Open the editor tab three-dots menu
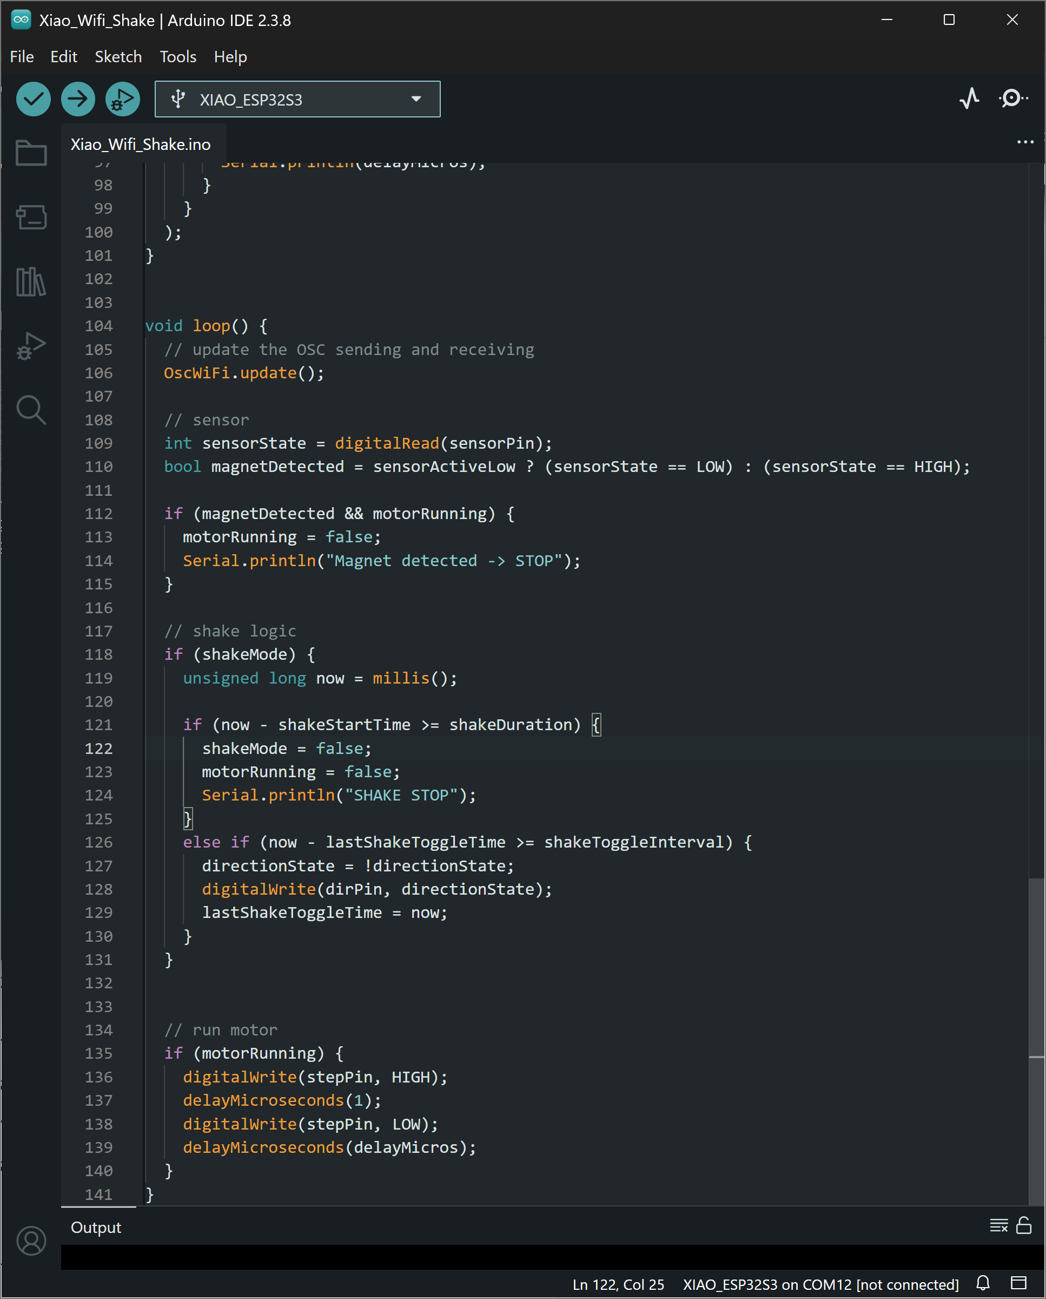 [x=1025, y=142]
